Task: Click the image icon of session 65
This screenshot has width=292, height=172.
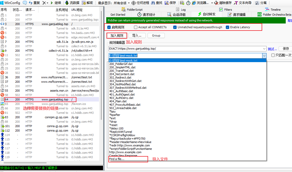Action: (2, 104)
